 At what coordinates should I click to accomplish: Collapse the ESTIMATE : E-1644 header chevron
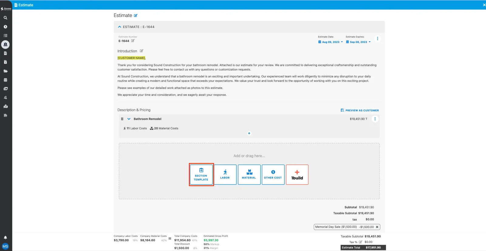120,27
